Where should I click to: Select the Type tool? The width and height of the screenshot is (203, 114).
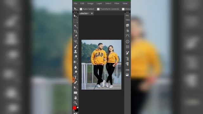(75, 77)
